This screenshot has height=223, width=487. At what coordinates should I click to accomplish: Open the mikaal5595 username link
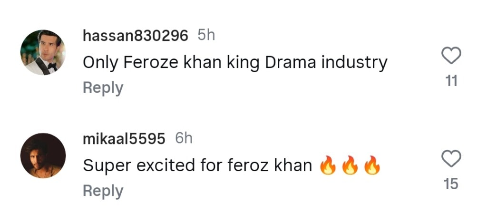coord(124,138)
